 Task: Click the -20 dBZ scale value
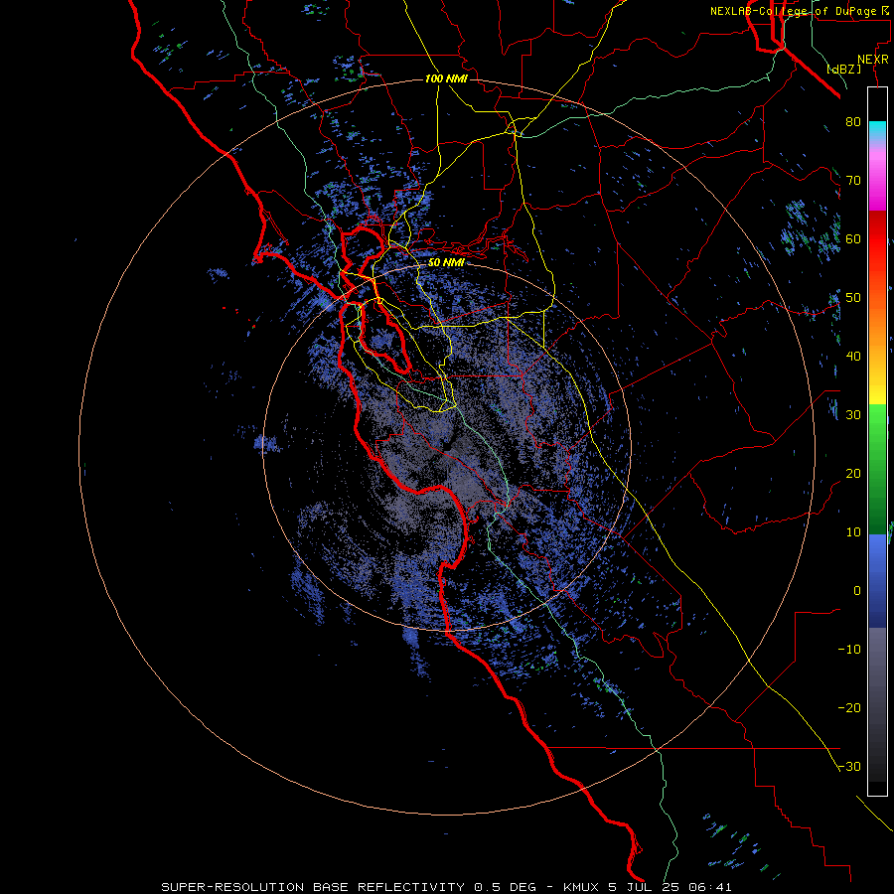coord(849,707)
